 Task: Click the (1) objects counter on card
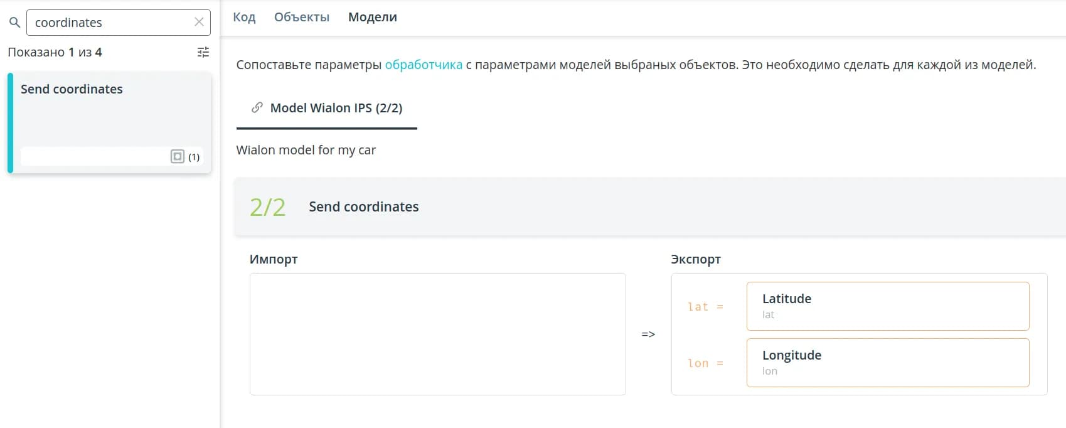point(194,157)
